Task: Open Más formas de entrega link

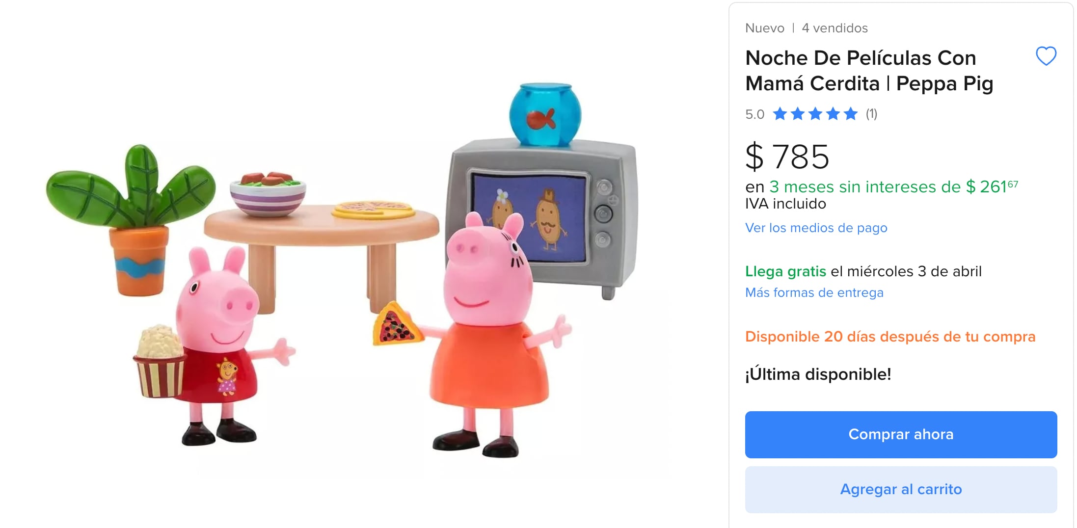Action: click(814, 292)
